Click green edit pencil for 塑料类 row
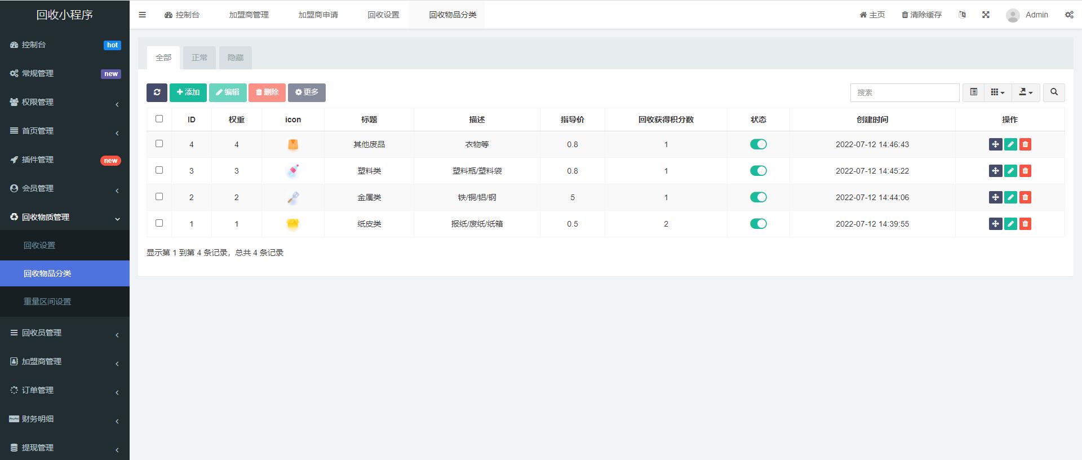The image size is (1082, 460). [x=1010, y=171]
